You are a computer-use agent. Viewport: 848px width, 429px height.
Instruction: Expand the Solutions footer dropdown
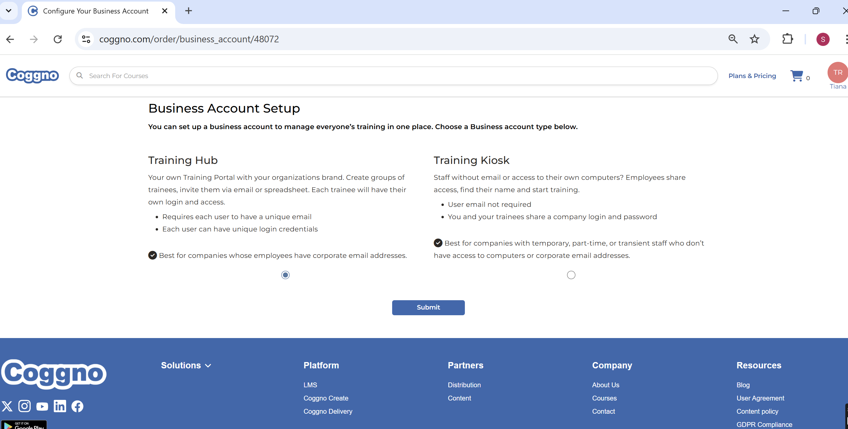[x=186, y=365]
